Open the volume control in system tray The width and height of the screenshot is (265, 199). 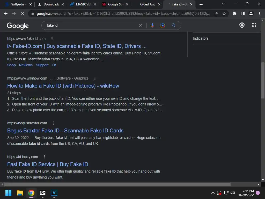point(233,193)
